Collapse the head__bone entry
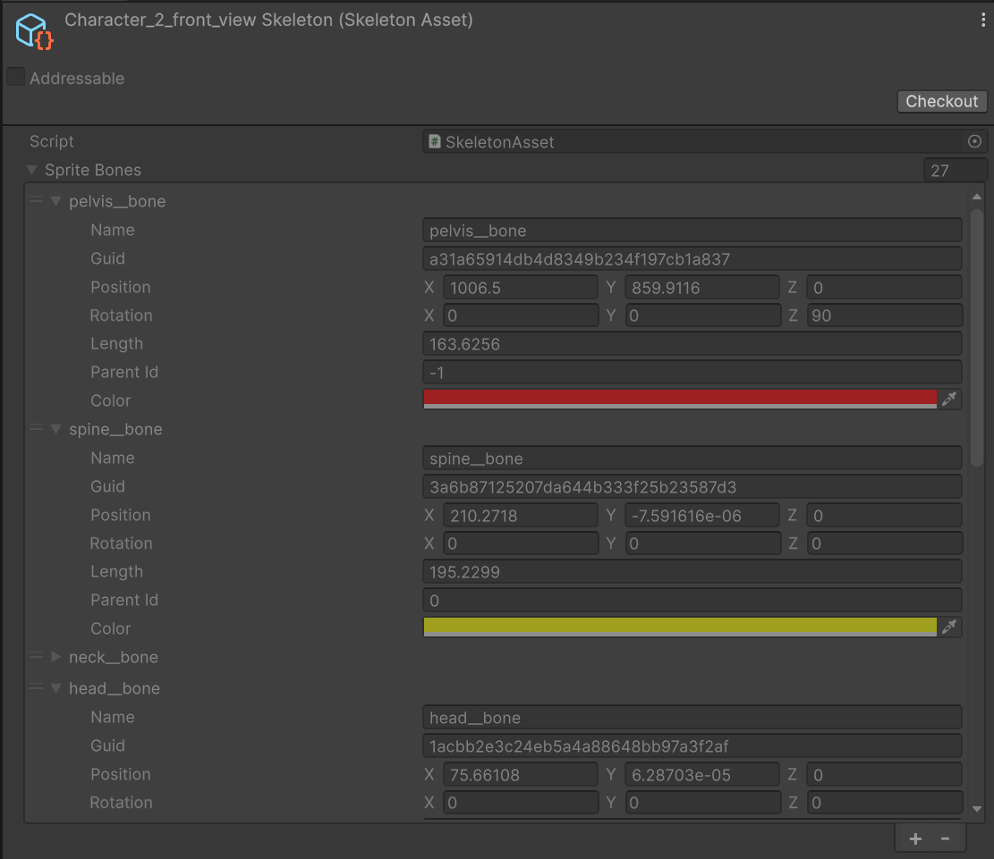This screenshot has height=859, width=994. [x=55, y=688]
